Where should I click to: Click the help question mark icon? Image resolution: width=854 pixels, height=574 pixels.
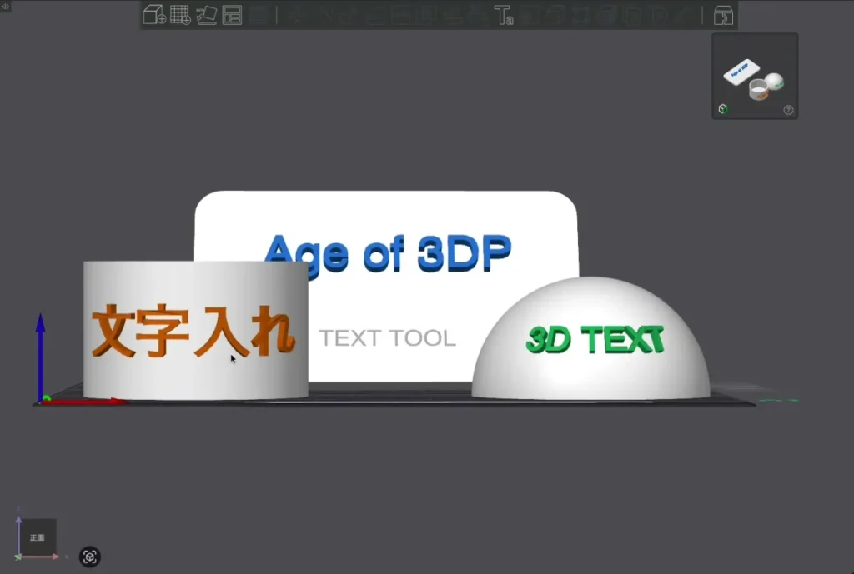click(x=788, y=110)
